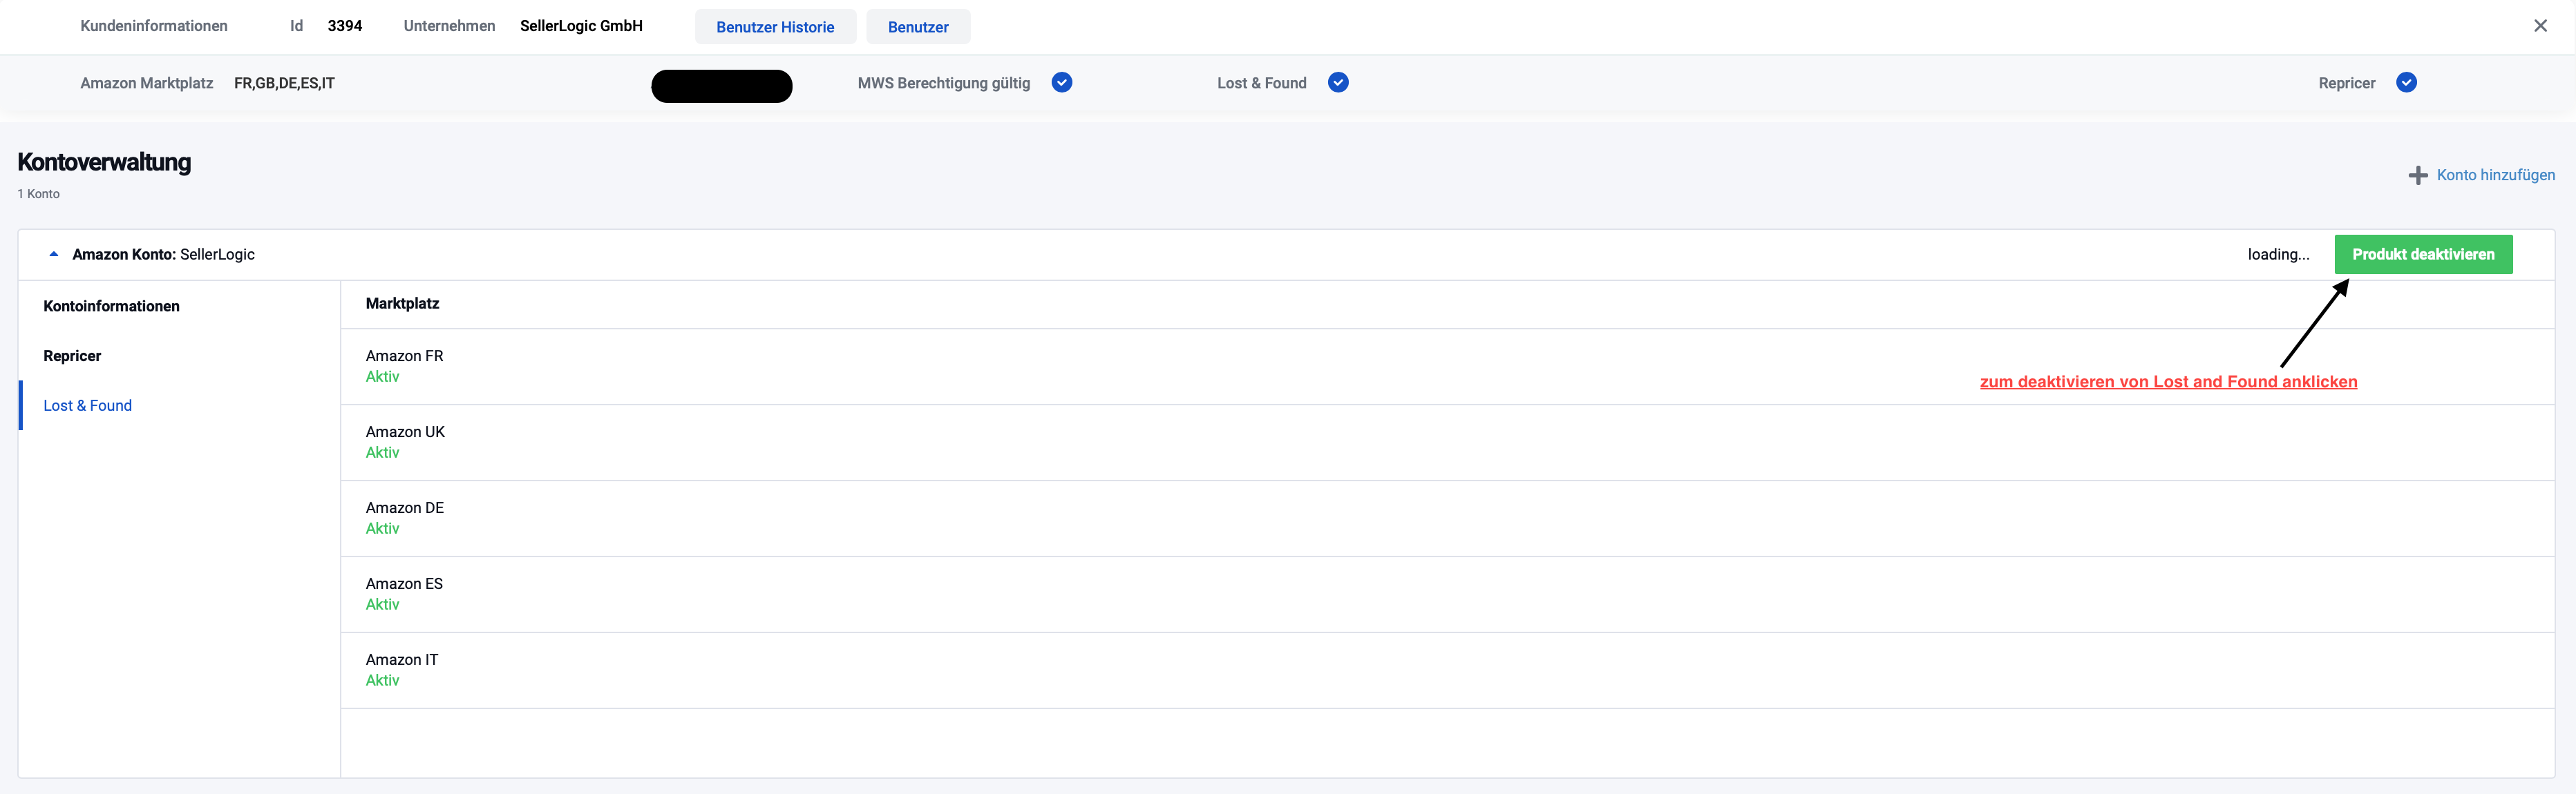Click the Repricer status checkmark icon
Screen dimensions: 2576x794
(x=2406, y=83)
